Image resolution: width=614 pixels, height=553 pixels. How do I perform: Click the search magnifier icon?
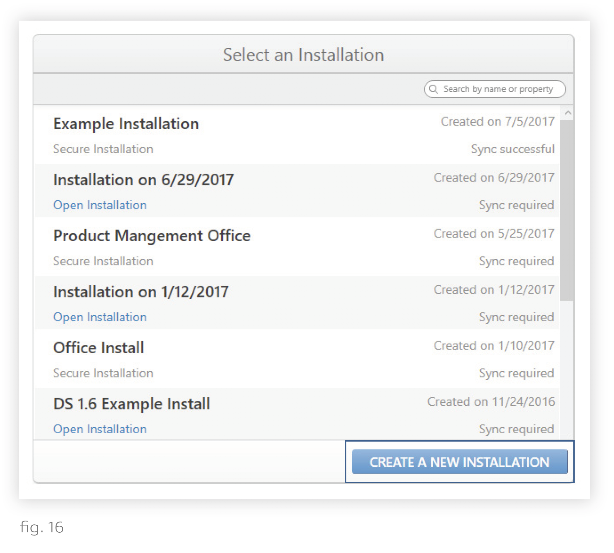pos(434,89)
